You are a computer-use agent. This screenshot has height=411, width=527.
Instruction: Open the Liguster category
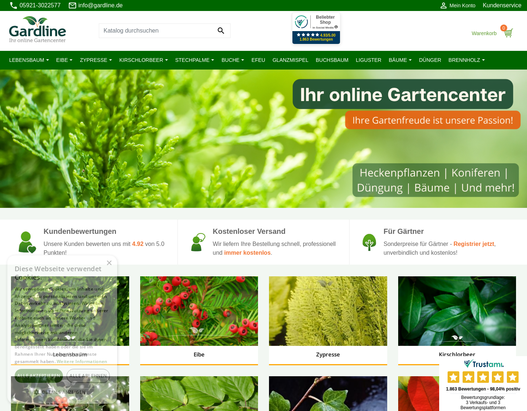369,60
